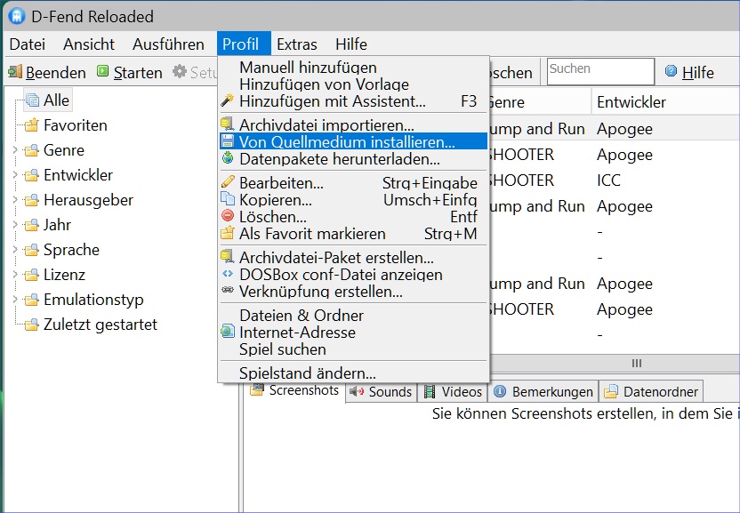
Task: Click the icon beside Archivdatei-Paket erstellen
Action: (228, 257)
